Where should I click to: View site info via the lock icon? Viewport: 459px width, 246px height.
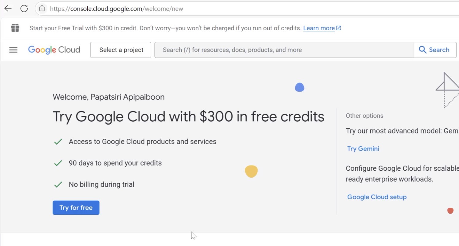42,9
